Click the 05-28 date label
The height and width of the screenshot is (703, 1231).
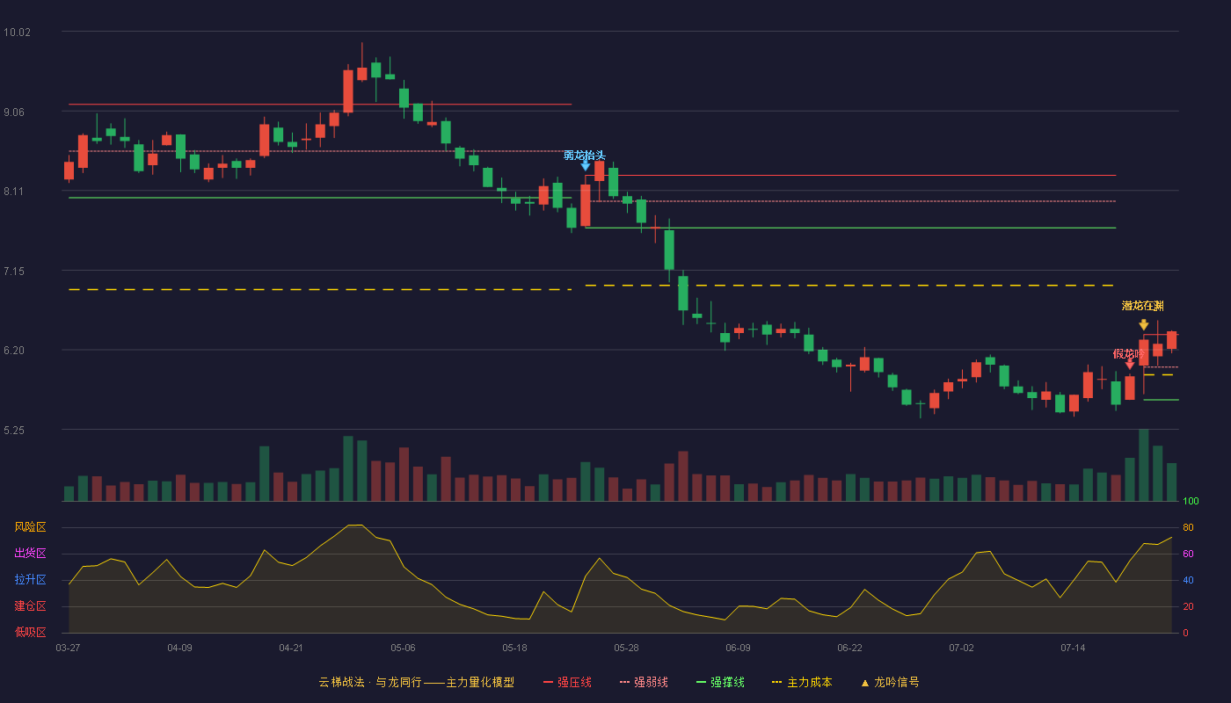626,648
